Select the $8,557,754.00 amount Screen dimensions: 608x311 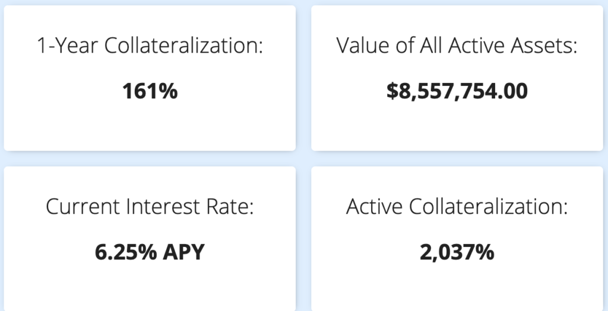pyautogui.click(x=457, y=91)
